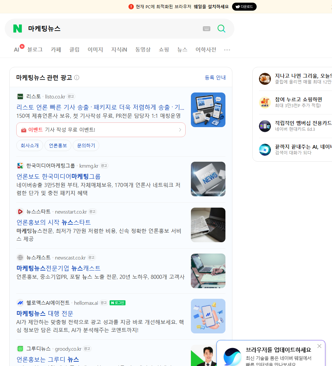The image size is (332, 366).
Task: Switch to the 클립 tab
Action: (74, 50)
